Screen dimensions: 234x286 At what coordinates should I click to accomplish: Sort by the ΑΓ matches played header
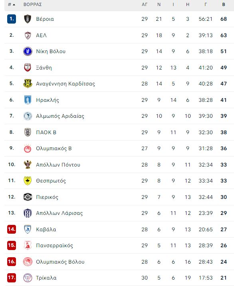[x=145, y=4]
